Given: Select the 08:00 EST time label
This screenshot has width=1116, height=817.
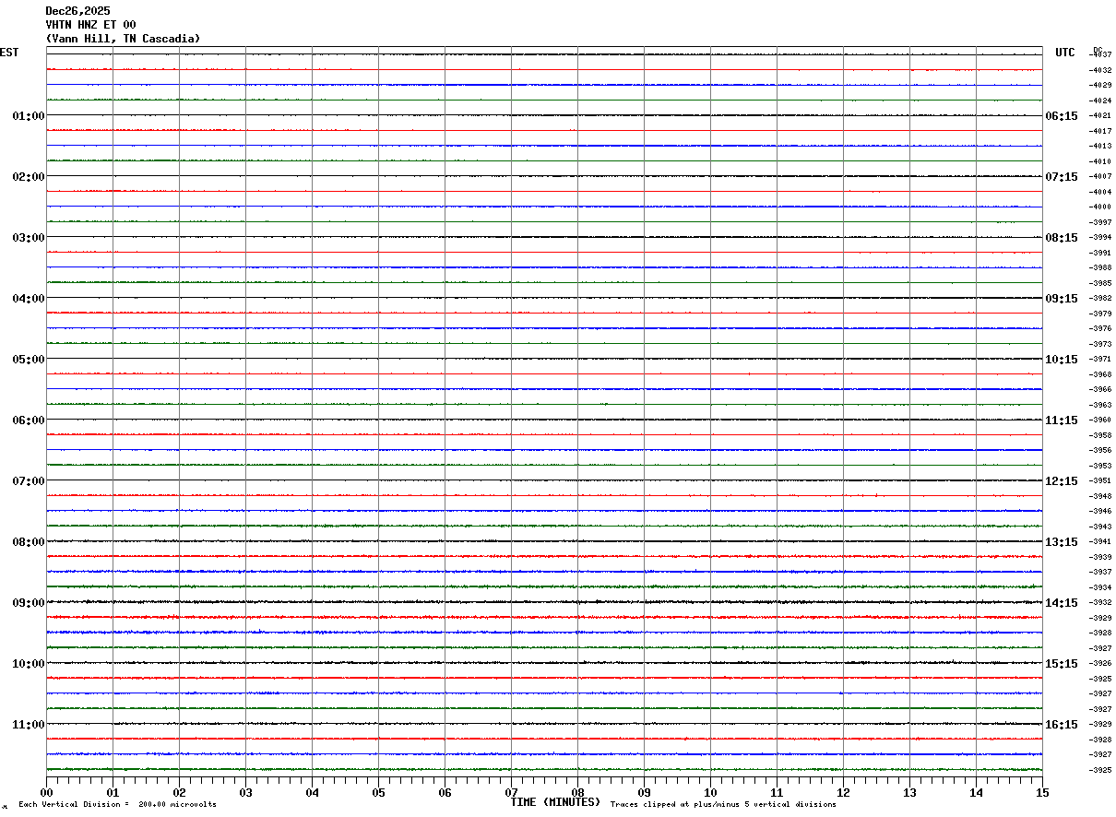Looking at the screenshot, I should coord(28,542).
